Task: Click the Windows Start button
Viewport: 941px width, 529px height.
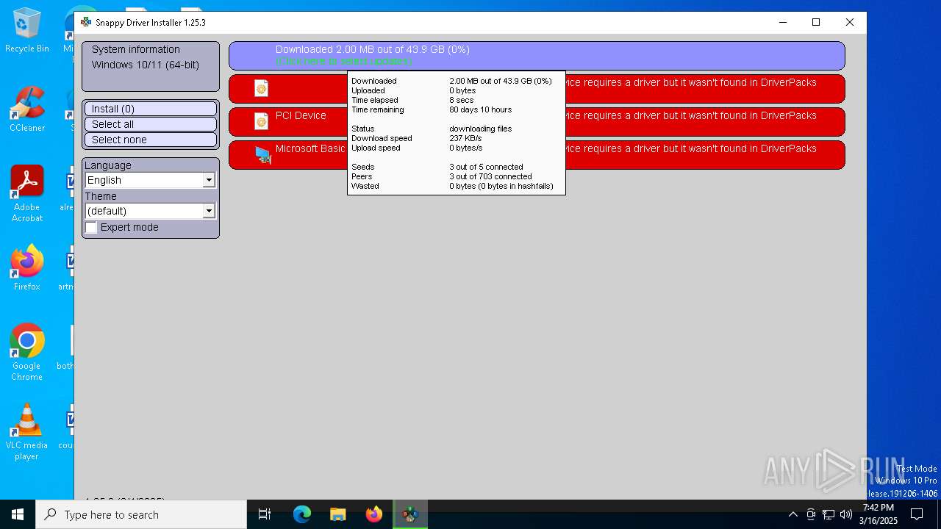Action: 18,514
